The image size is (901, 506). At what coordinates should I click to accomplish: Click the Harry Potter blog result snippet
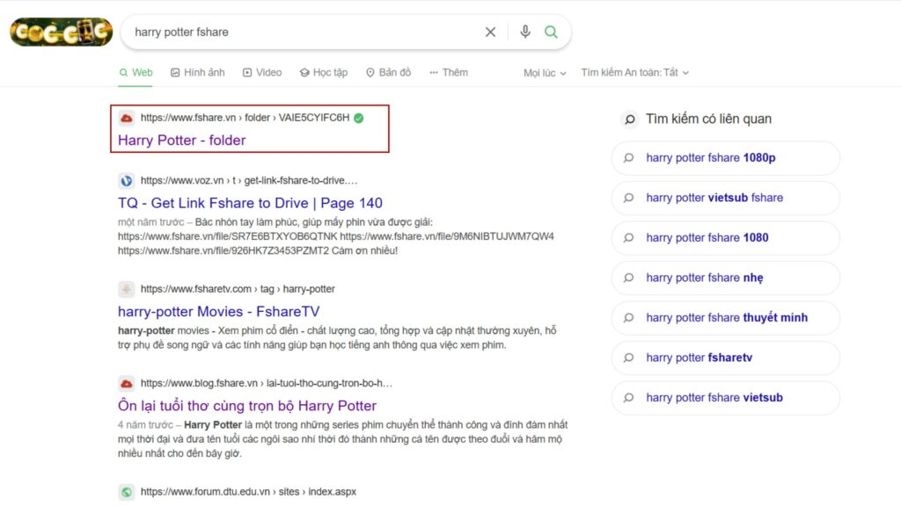tap(342, 439)
